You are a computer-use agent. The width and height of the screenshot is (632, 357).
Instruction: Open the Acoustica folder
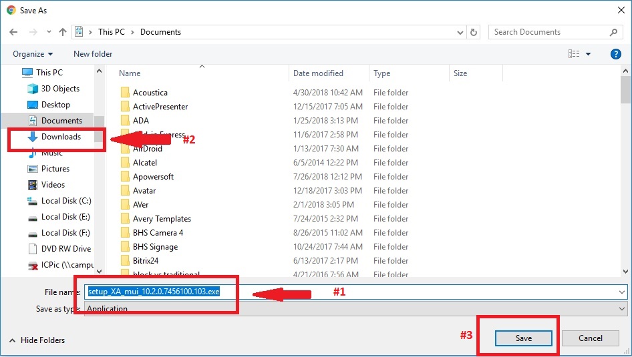click(x=150, y=93)
